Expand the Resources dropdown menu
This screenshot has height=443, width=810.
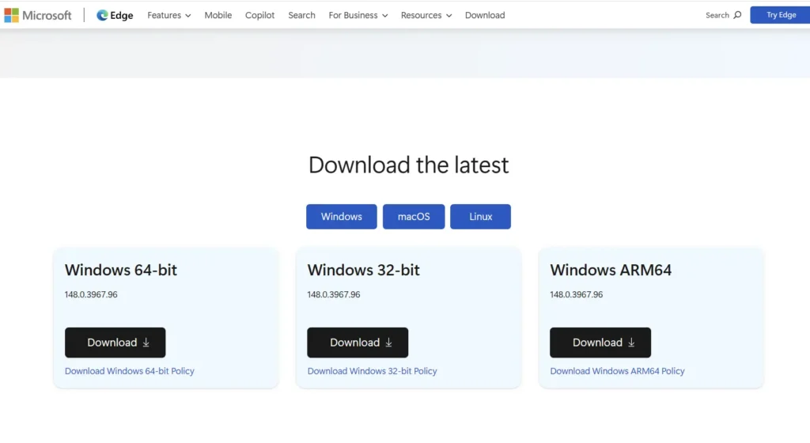pos(426,16)
